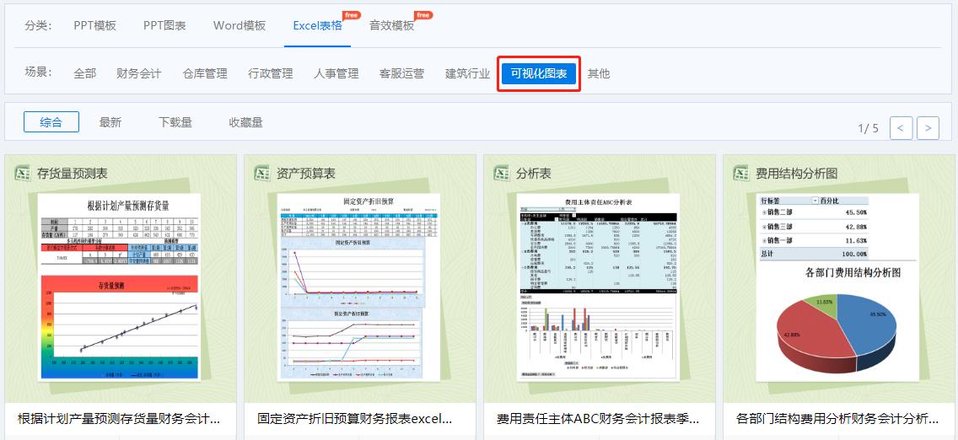Filter by 建筑行业 scene
Image resolution: width=958 pixels, height=440 pixels.
click(467, 74)
